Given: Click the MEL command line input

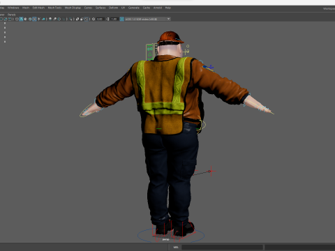Looking at the screenshot, I should click(x=222, y=247).
